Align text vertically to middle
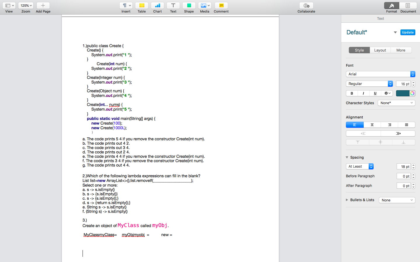 pyautogui.click(x=381, y=142)
